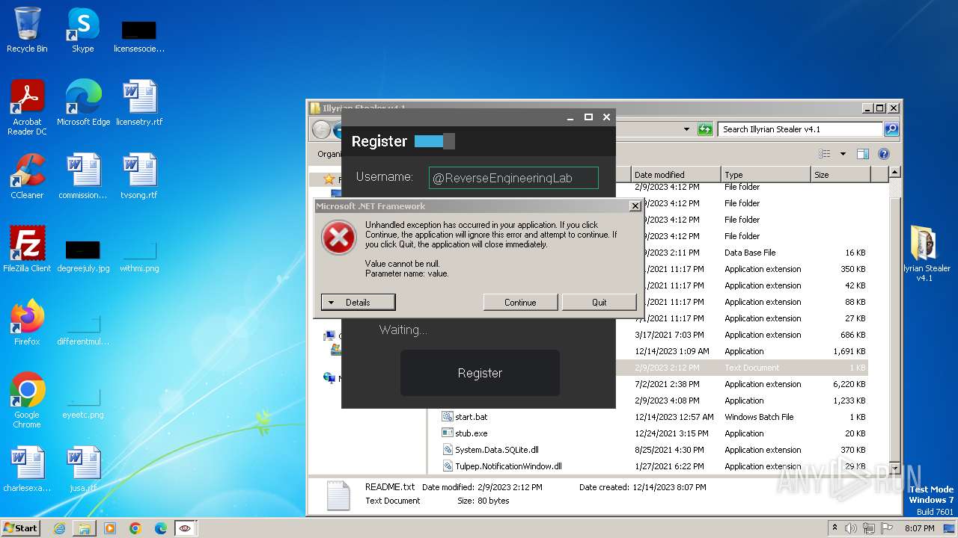The width and height of the screenshot is (958, 538).
Task: Click the Search Illyrian Stealer v4.1 box
Action: tap(800, 129)
